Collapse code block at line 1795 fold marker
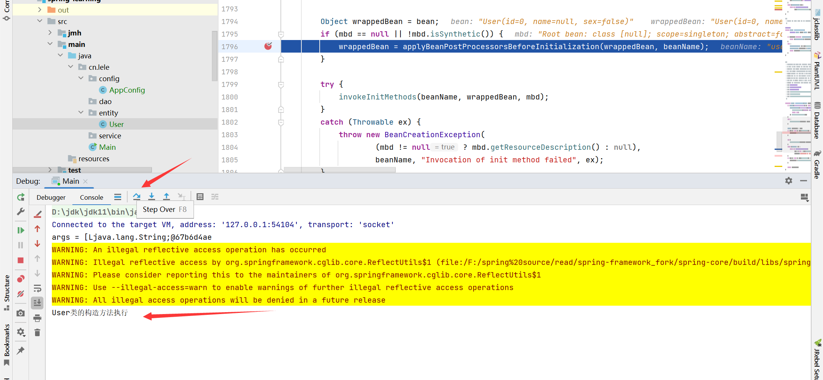The image size is (823, 380). [x=281, y=34]
